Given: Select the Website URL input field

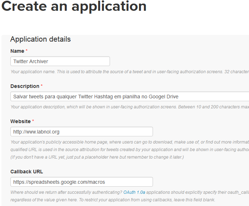Looking at the screenshot, I should click(82, 132).
